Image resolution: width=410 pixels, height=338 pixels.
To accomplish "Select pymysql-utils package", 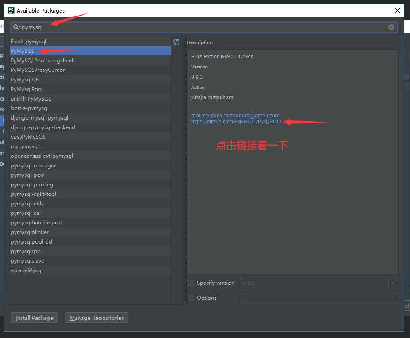I will 90,204.
